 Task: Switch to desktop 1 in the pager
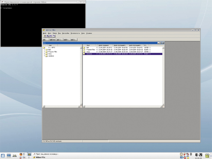tap(29, 154)
